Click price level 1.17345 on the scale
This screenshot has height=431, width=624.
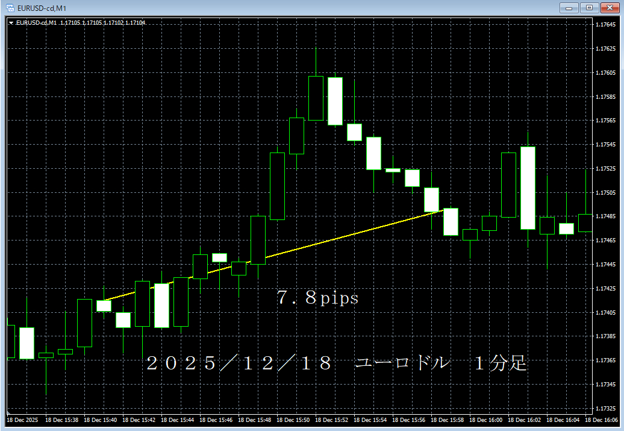click(605, 385)
